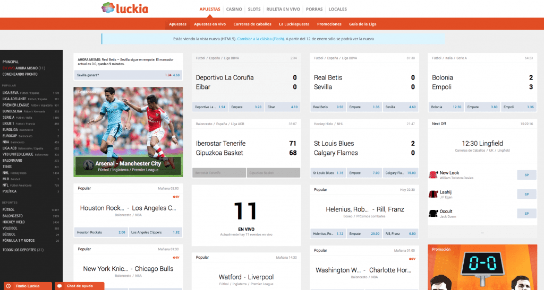The width and height of the screenshot is (544, 290).
Task: Open the 11 En vivo events card
Action: (246, 215)
